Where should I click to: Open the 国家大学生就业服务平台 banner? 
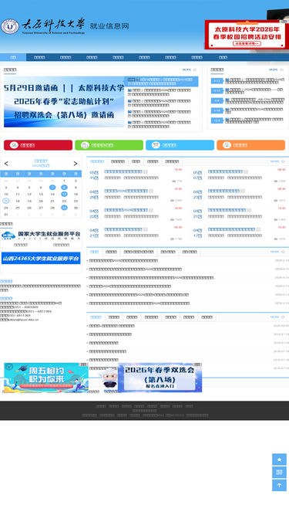(41, 235)
